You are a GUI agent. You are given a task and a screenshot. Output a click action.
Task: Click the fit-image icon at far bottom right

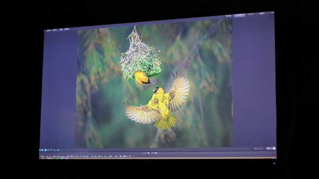pyautogui.click(x=274, y=148)
